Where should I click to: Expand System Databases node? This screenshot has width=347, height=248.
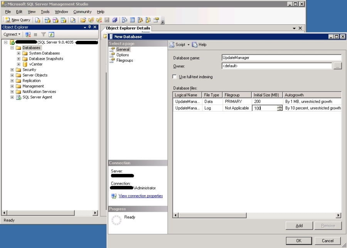pyautogui.click(x=19, y=53)
